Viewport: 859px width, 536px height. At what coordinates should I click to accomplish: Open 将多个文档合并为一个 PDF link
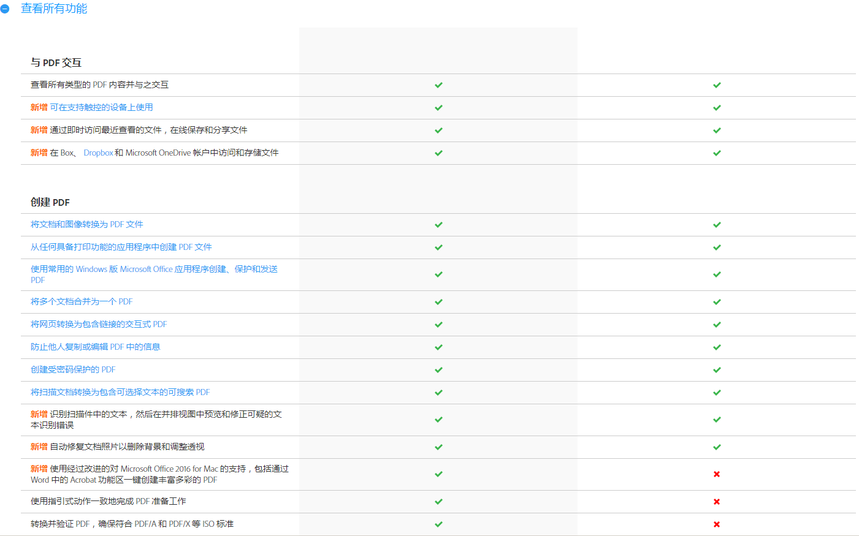coord(82,301)
